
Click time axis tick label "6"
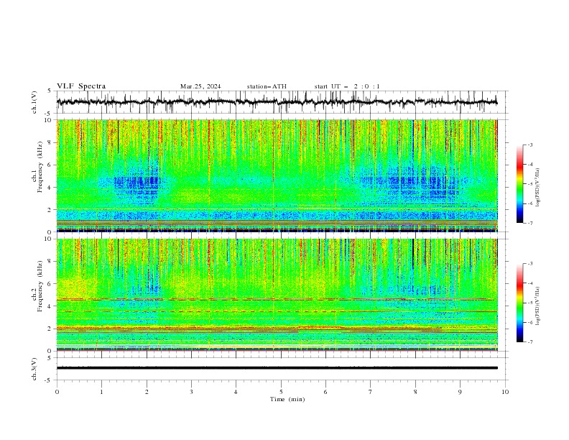point(326,392)
